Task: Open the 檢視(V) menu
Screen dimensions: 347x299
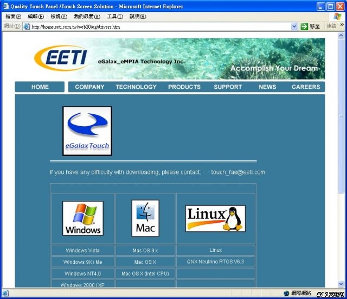Action: click(59, 17)
